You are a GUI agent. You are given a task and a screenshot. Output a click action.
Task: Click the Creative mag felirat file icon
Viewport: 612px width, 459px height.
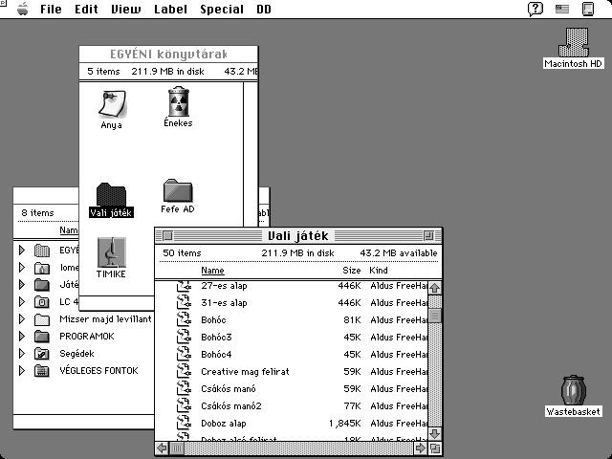click(x=184, y=372)
